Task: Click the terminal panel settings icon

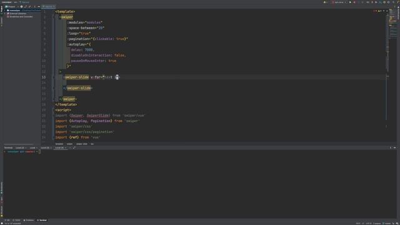Action: [391, 147]
